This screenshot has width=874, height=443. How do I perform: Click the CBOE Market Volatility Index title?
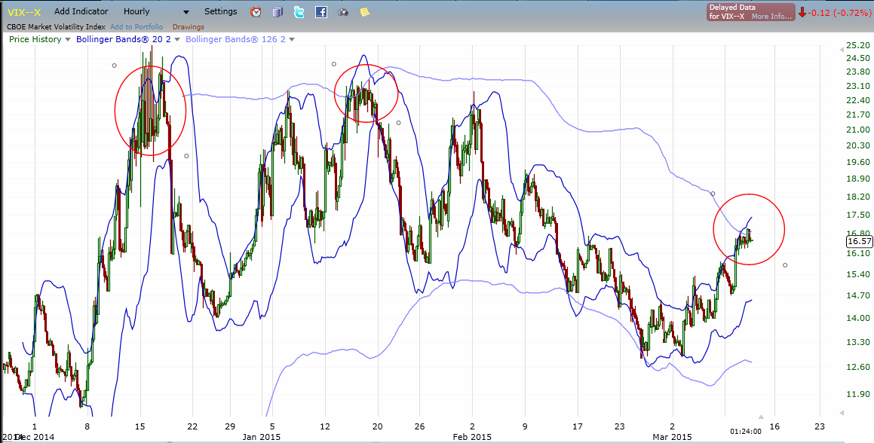click(57, 27)
